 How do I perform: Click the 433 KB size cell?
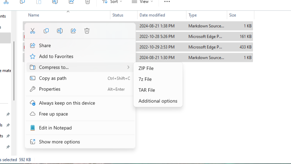(245, 47)
